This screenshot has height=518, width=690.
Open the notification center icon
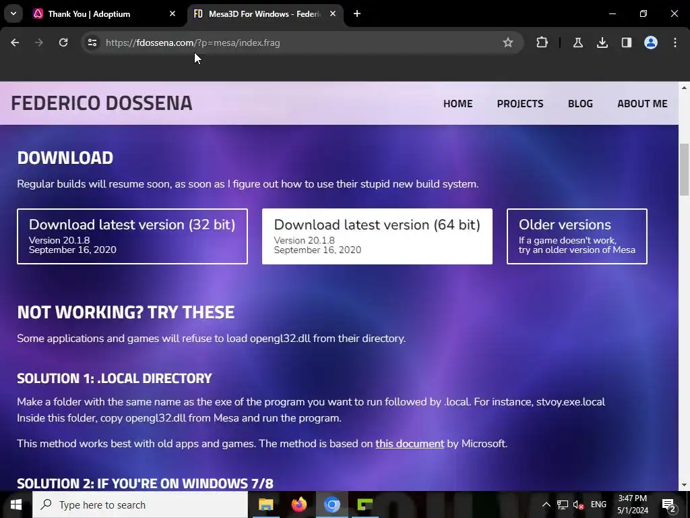pos(669,505)
